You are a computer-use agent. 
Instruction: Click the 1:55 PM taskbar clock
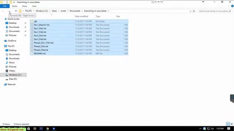[220, 128]
